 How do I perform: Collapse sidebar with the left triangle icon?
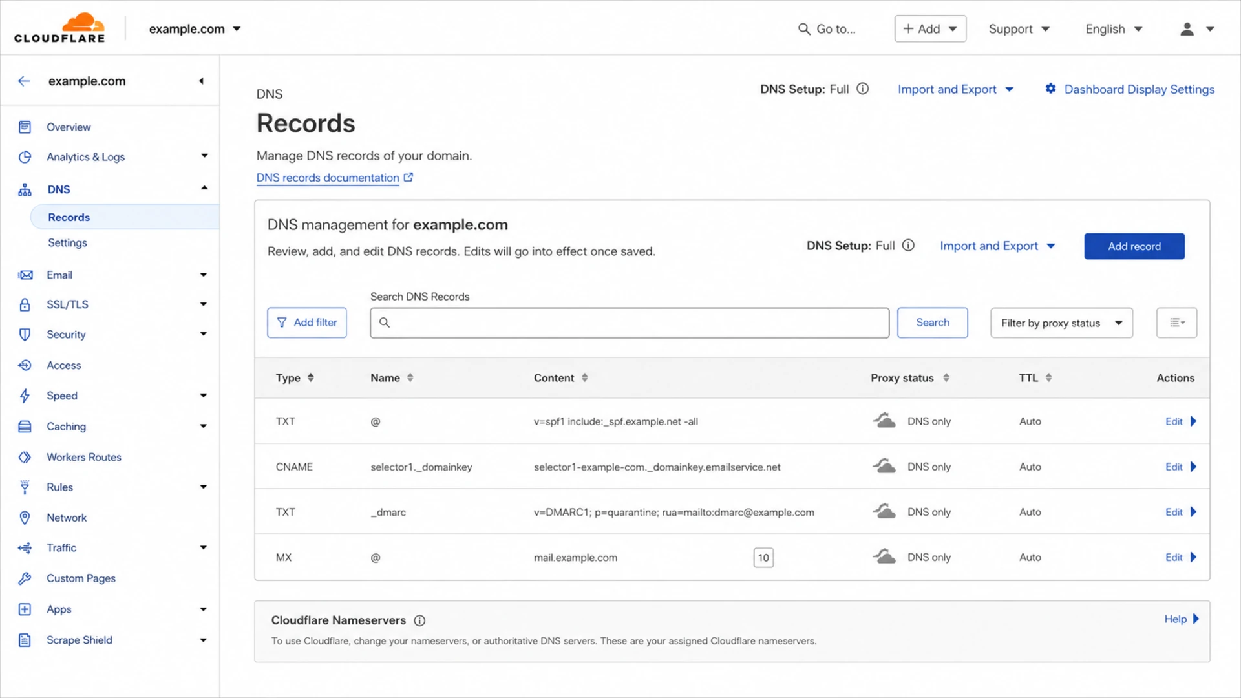(x=201, y=81)
